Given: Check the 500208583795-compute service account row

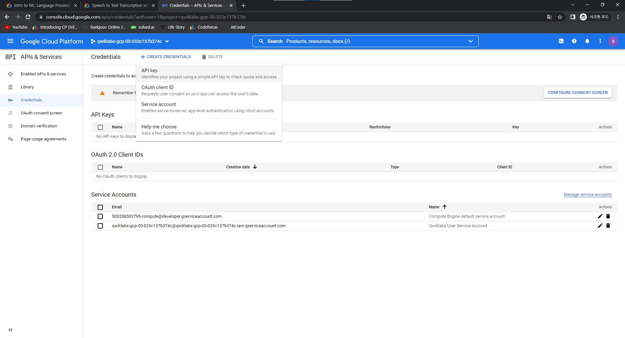Looking at the screenshot, I should tap(100, 216).
